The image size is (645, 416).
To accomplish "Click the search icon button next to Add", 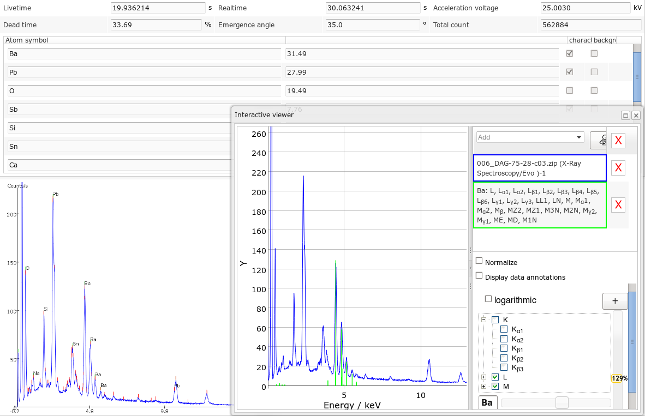I will pos(600,140).
